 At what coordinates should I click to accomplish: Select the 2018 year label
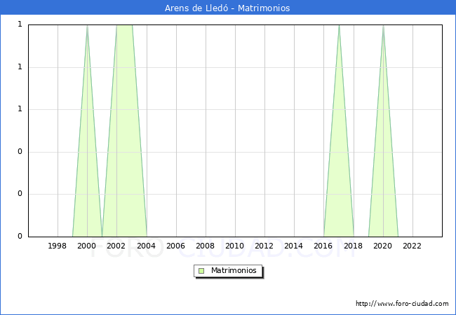[x=353, y=246]
